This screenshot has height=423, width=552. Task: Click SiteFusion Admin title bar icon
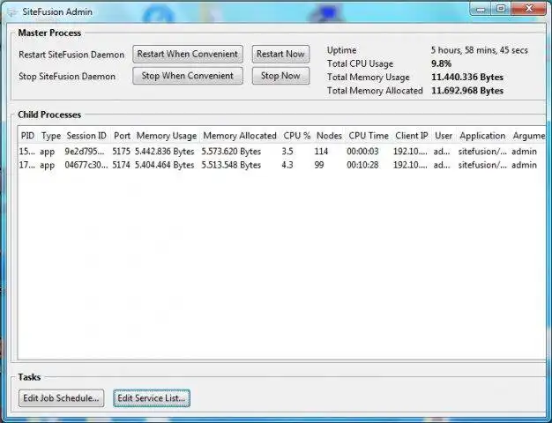tap(12, 12)
